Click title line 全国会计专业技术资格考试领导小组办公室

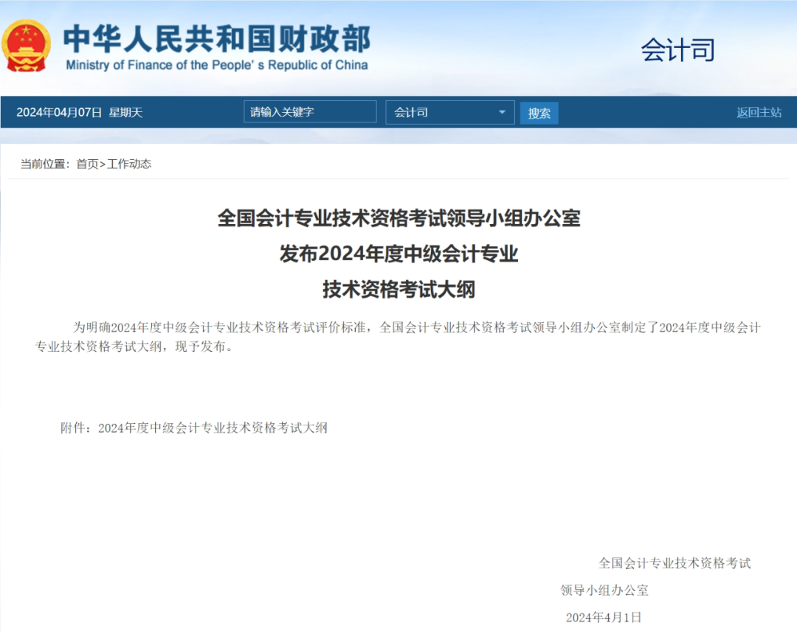point(398,218)
